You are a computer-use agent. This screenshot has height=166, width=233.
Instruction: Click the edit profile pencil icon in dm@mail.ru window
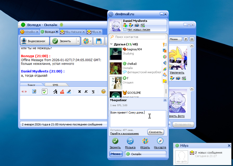131,25
